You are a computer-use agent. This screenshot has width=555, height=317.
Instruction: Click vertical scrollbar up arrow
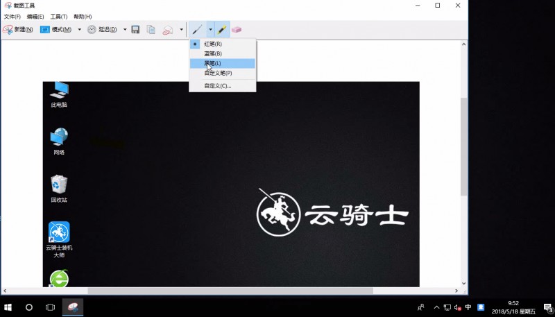[463, 44]
